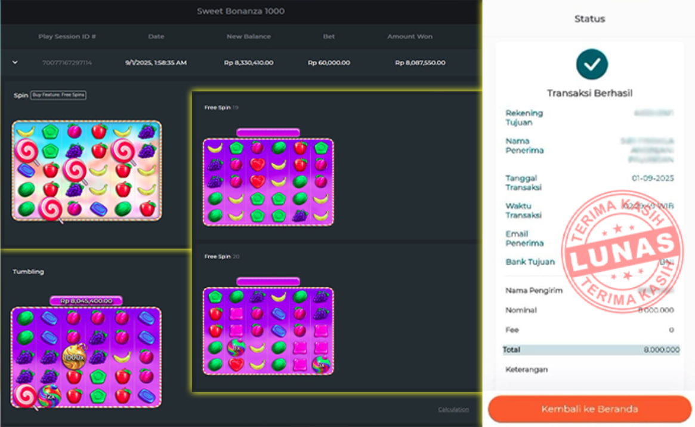Open the Calculation link
Viewport: 695px width, 427px height.
pos(453,409)
